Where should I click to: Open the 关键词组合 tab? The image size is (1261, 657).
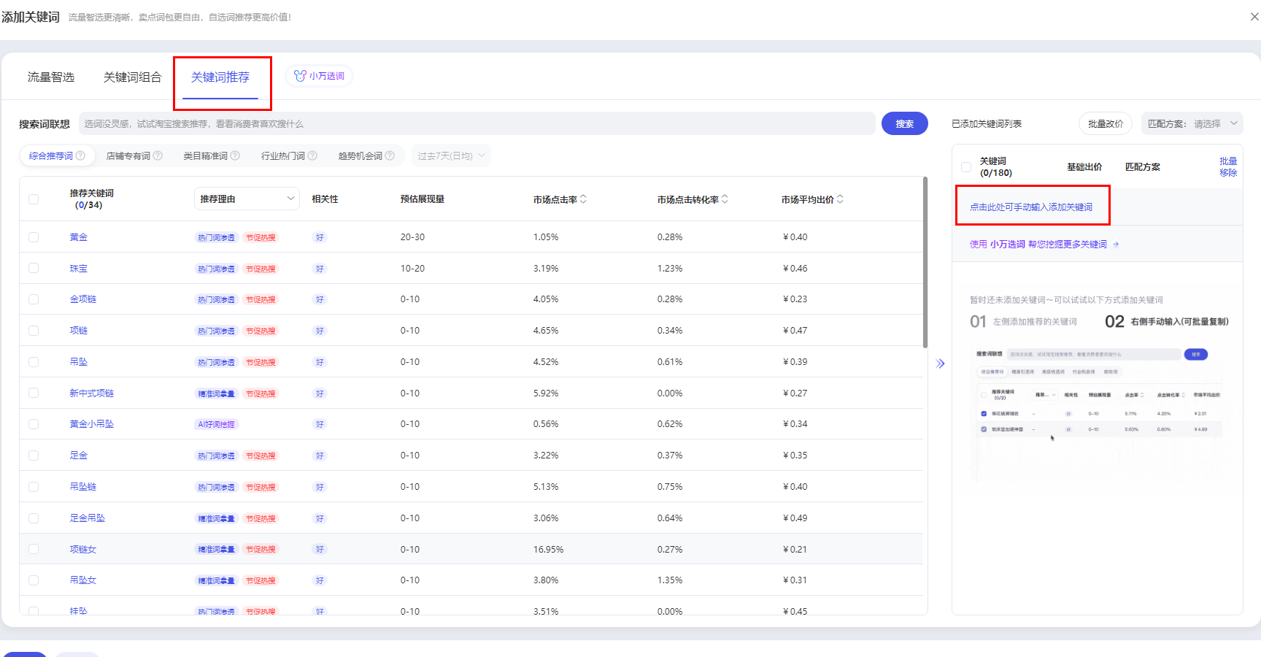pos(132,77)
